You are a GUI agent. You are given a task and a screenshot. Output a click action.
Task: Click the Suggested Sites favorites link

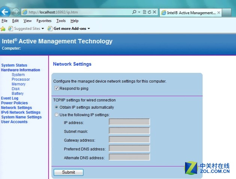[27, 28]
